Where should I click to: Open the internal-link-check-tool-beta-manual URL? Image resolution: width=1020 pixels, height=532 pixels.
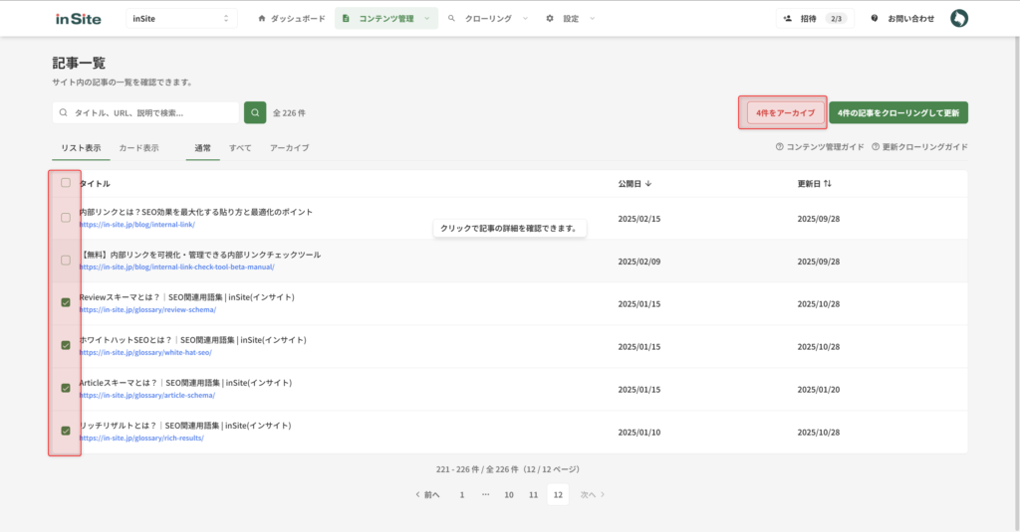[177, 266]
